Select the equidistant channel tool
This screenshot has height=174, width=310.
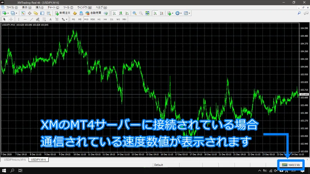coord(38,19)
